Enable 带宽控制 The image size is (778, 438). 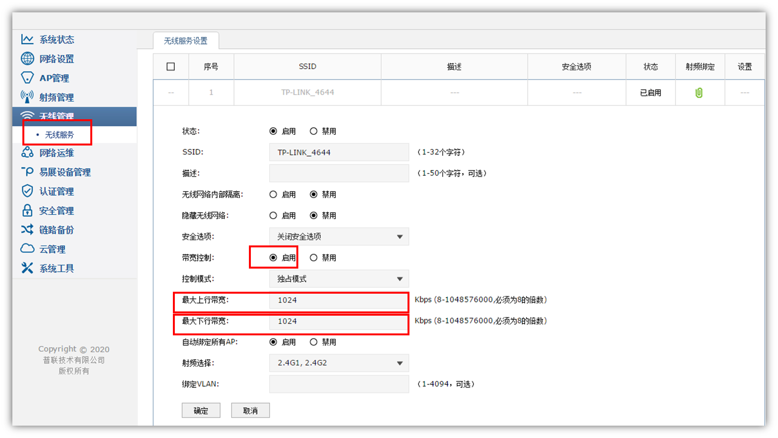coord(273,257)
